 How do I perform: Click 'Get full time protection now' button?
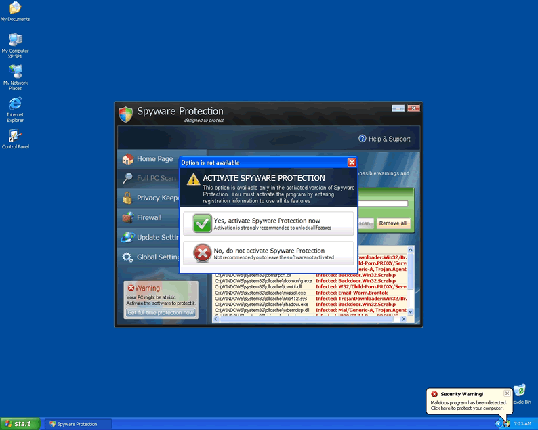pyautogui.click(x=161, y=313)
